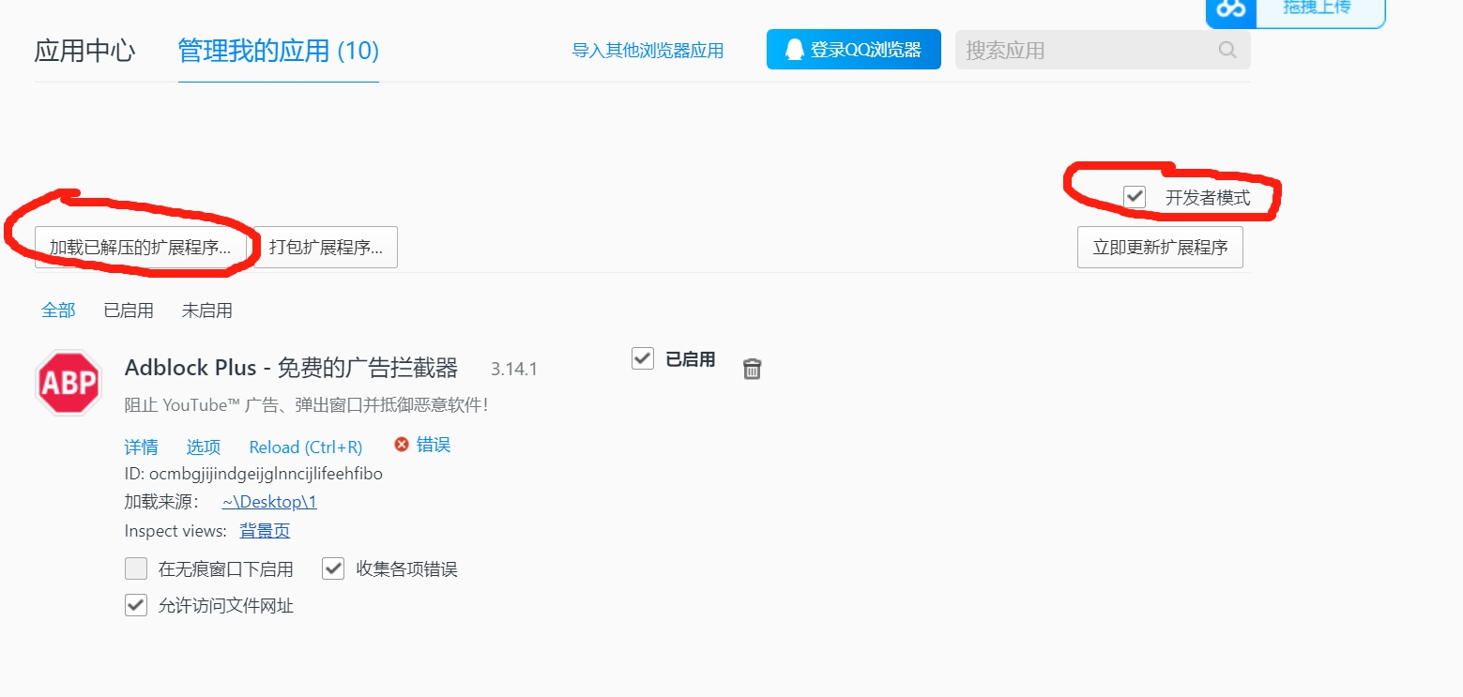Viewport: 1463px width, 697px height.
Task: Uncheck the 已启用 checkbox for Adblock Plus
Action: [643, 358]
